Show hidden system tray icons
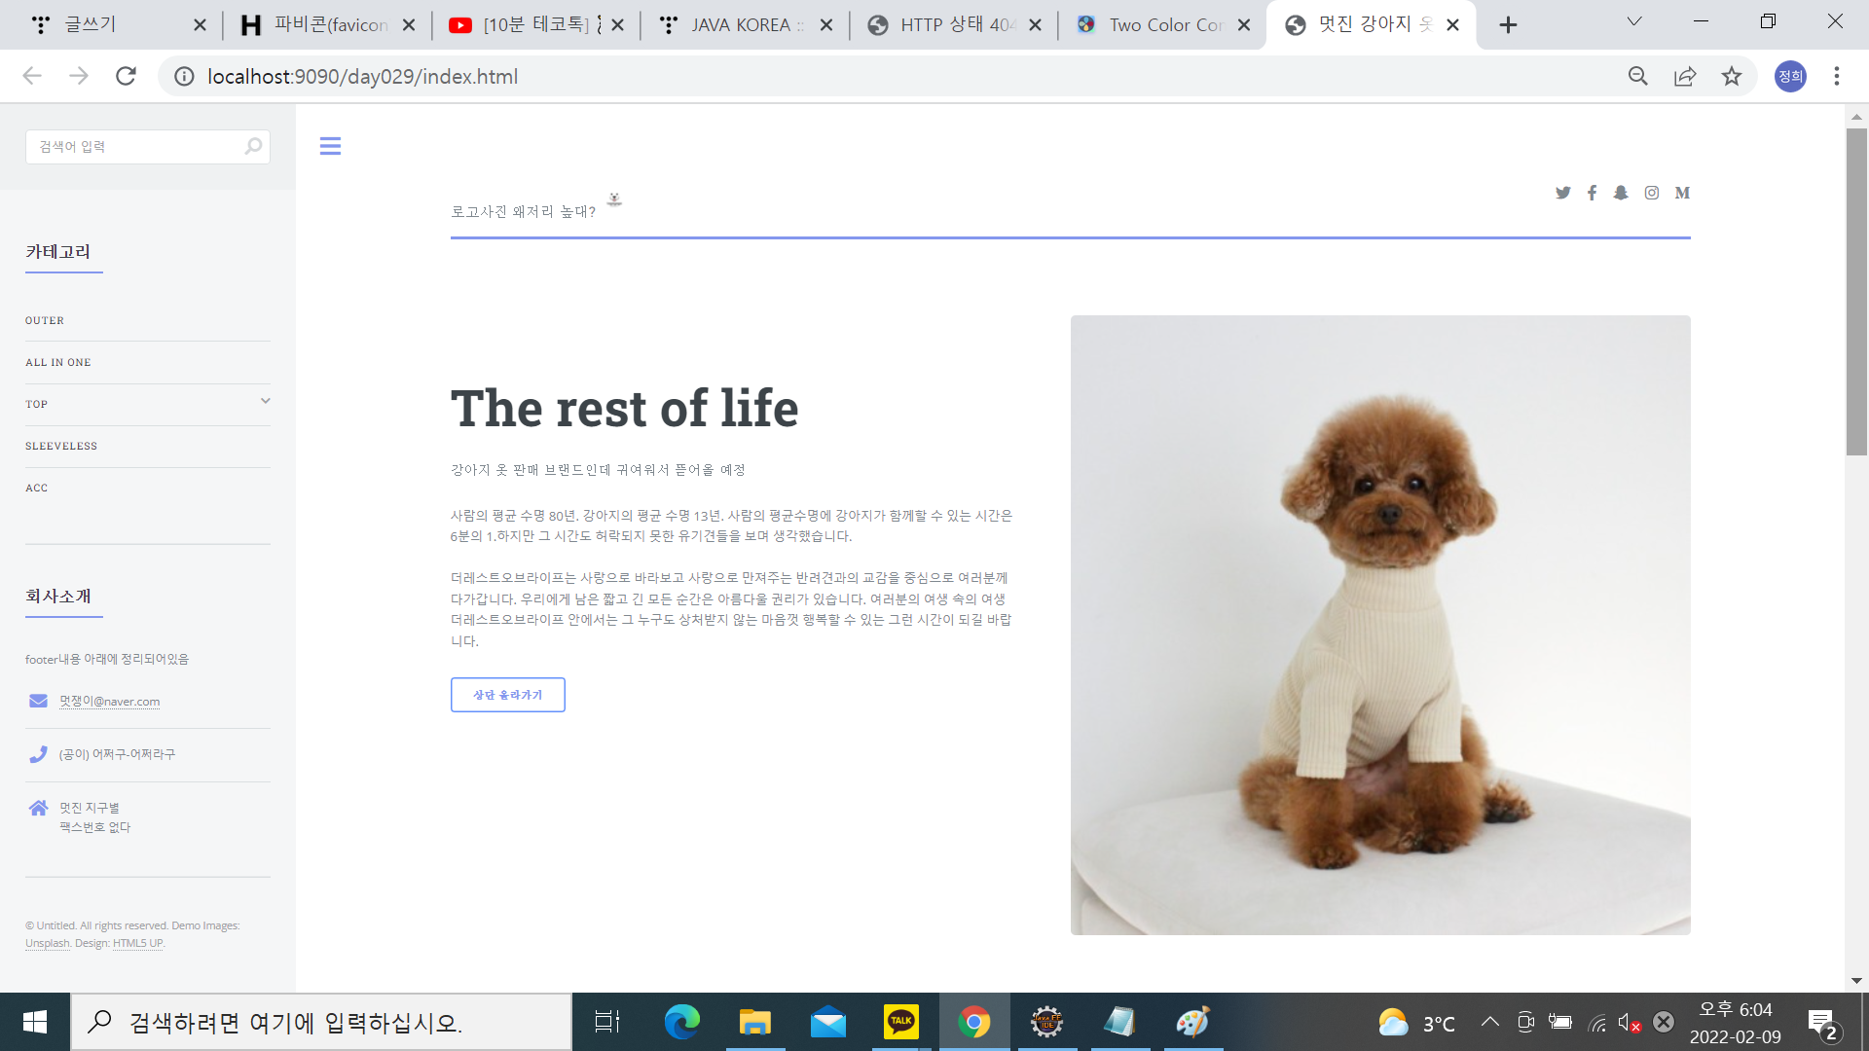 1489,1022
